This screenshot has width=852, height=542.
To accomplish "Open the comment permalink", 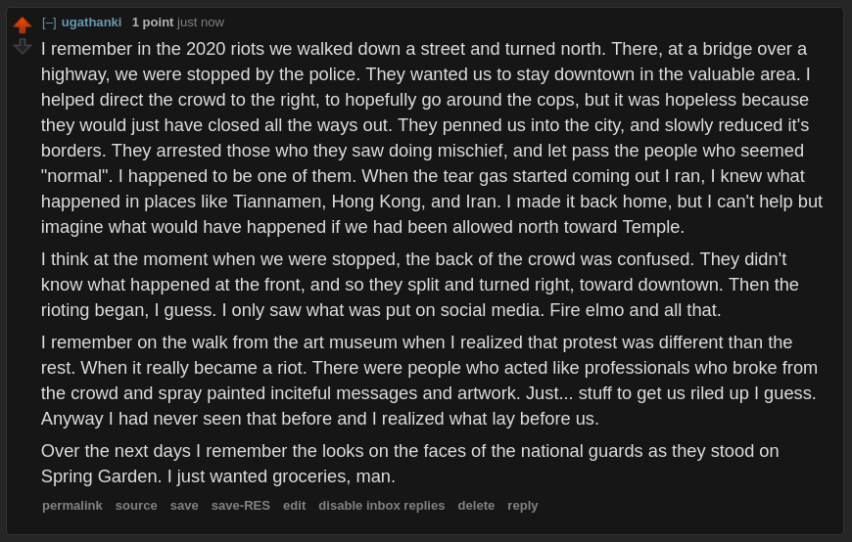I will coord(71,506).
